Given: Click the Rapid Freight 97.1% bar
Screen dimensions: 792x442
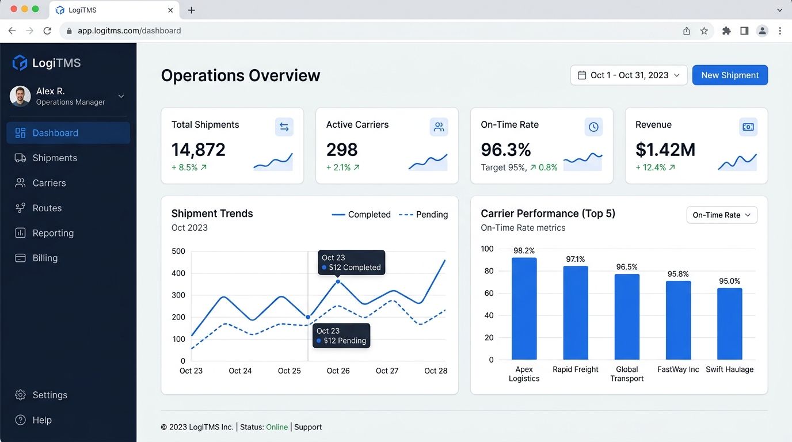Looking at the screenshot, I should [576, 313].
